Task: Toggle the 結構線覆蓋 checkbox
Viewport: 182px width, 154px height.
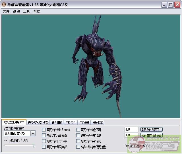Action: [78, 147]
